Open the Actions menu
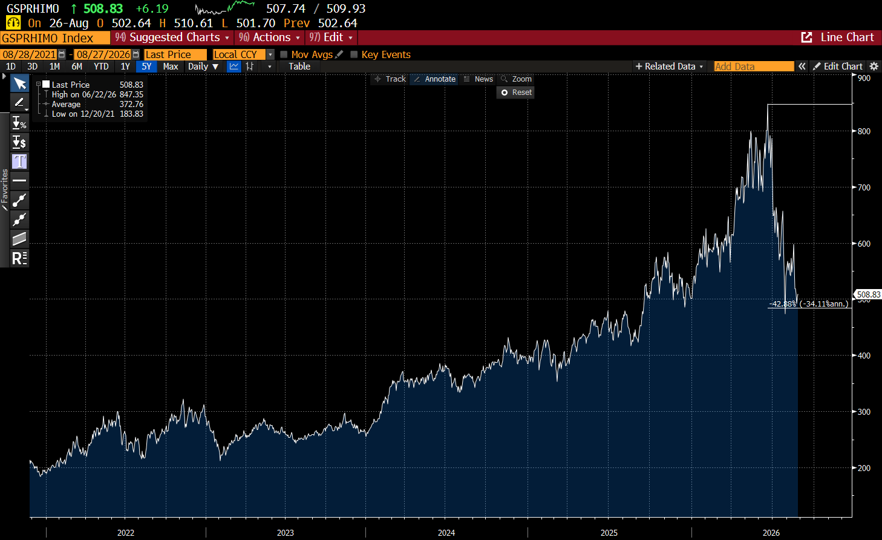The width and height of the screenshot is (882, 540). point(269,37)
